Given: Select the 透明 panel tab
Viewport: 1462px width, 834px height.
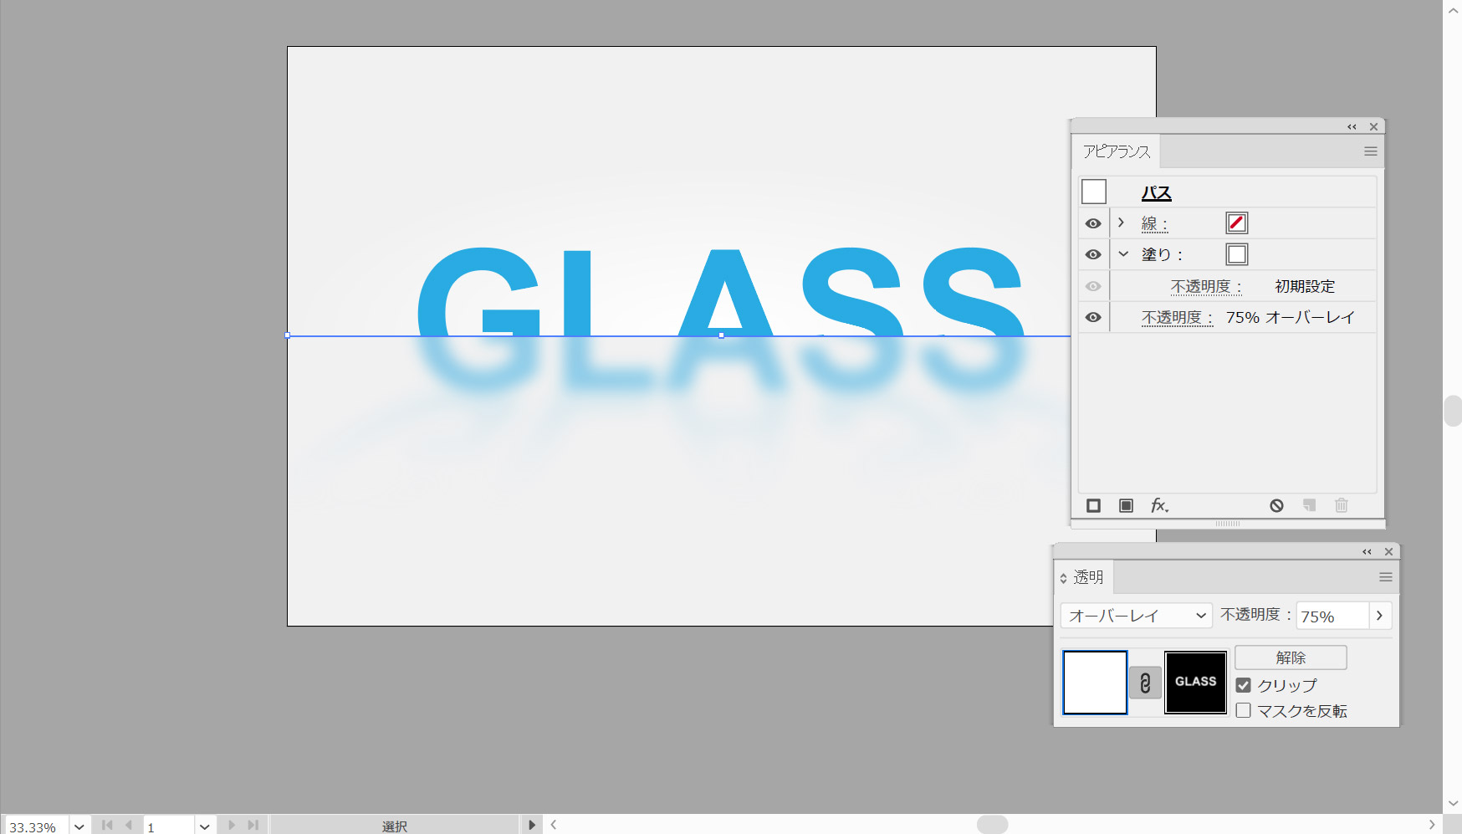Looking at the screenshot, I should [1088, 577].
